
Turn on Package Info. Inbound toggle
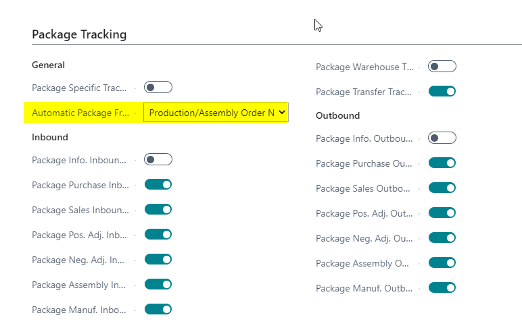158,160
